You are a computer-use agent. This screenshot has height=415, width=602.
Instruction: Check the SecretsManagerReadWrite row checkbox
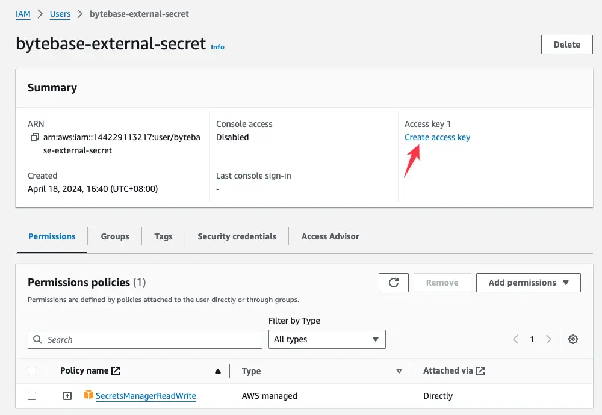point(32,395)
